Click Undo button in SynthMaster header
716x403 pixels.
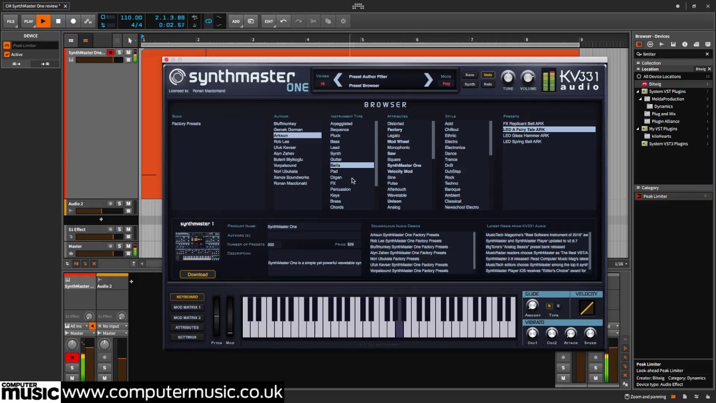point(488,75)
